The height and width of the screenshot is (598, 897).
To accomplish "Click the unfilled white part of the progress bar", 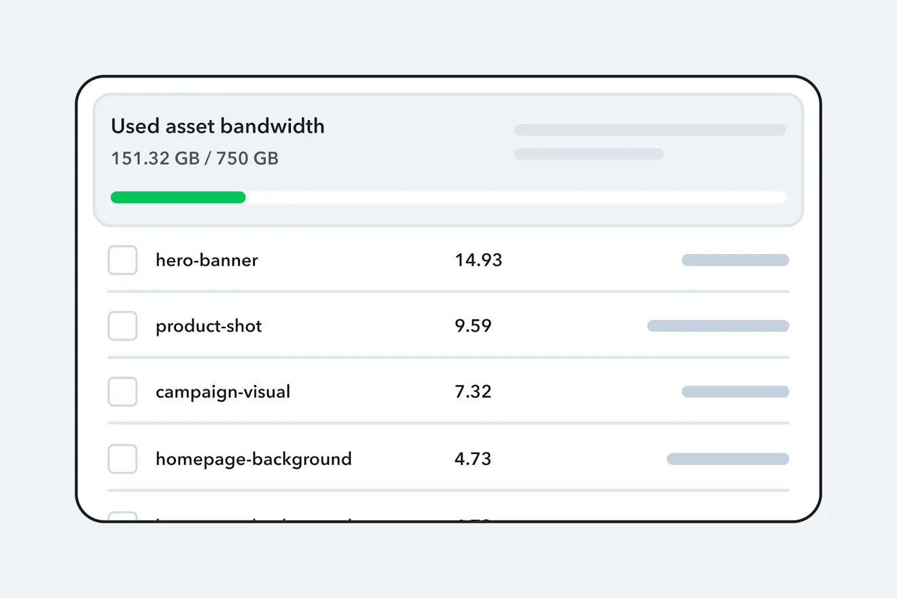I will tap(515, 198).
